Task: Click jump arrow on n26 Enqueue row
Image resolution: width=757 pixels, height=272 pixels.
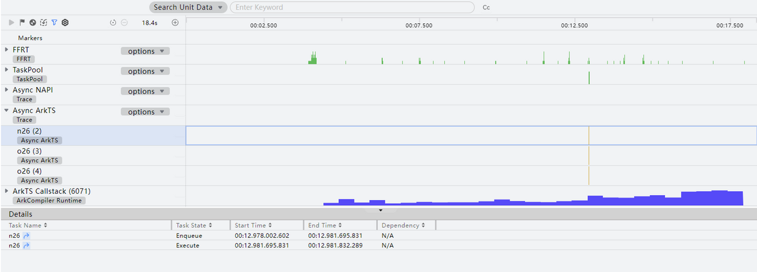Action: click(x=26, y=235)
